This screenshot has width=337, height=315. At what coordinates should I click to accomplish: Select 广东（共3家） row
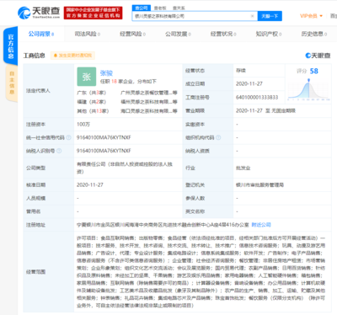click(91, 93)
